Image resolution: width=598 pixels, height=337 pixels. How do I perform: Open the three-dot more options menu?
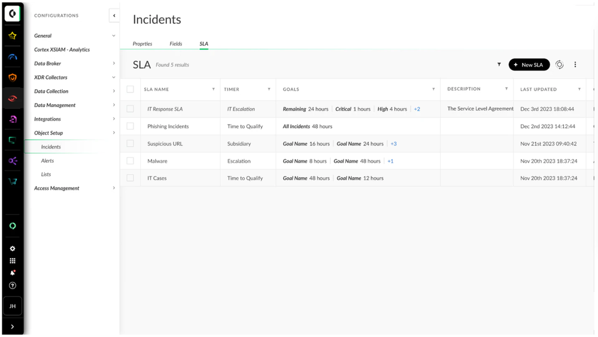(575, 65)
